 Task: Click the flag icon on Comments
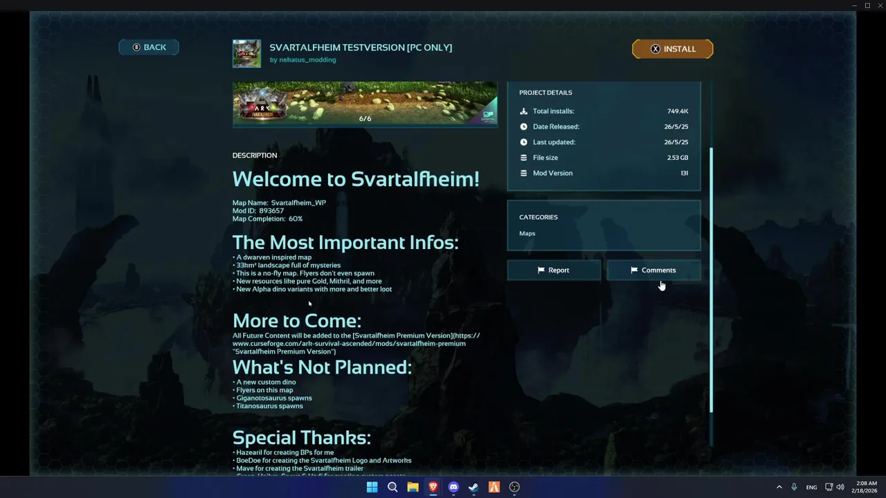coord(634,270)
